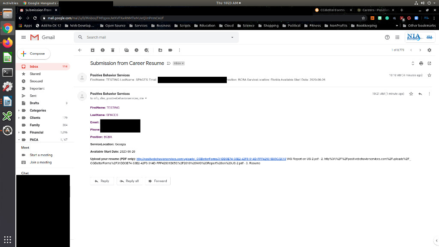Star the 10:21 AM message
This screenshot has height=247, width=439.
(x=411, y=93)
